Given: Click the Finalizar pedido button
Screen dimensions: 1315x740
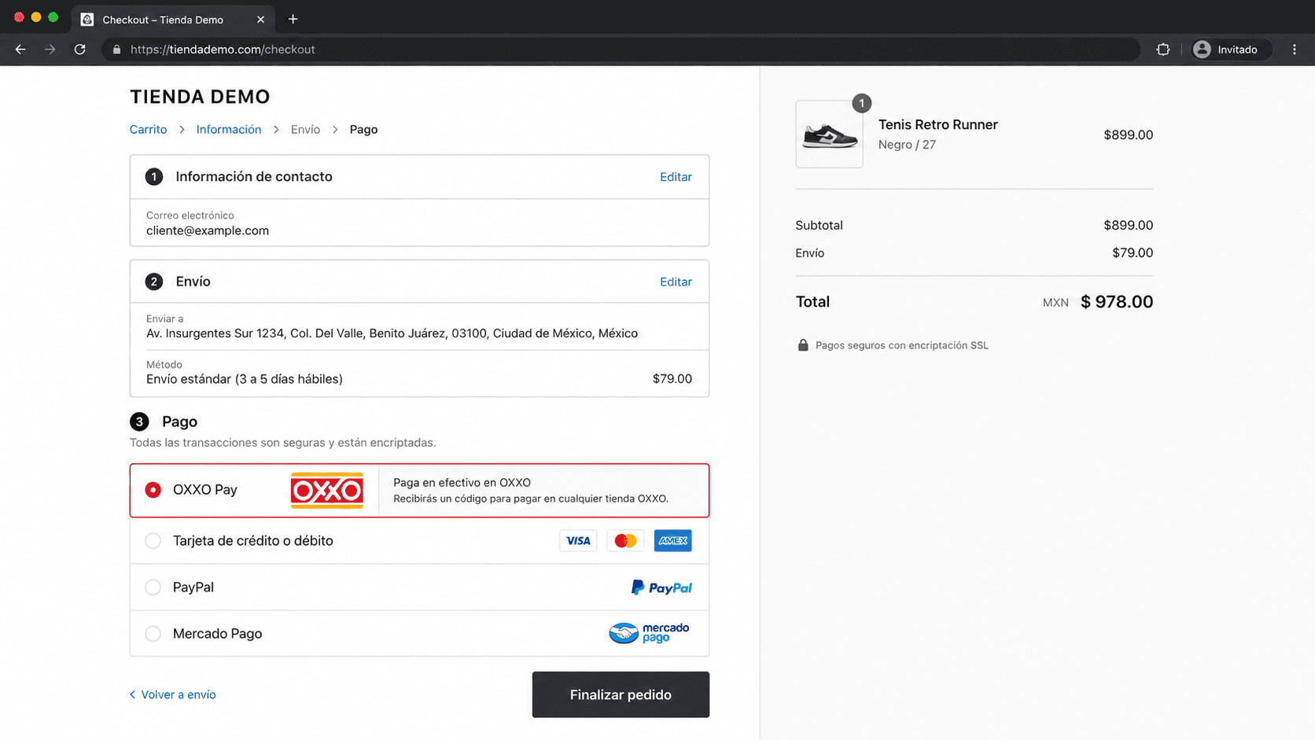Looking at the screenshot, I should coord(621,694).
